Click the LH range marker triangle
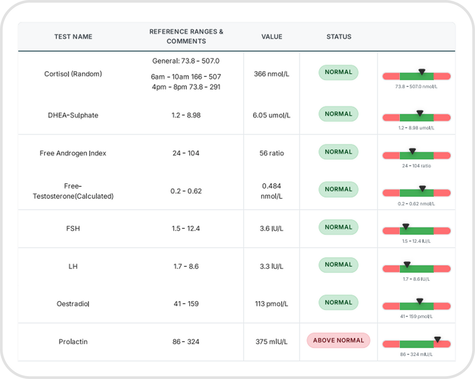 (407, 265)
